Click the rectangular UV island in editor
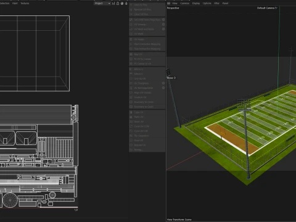The image size is (296, 222). coord(35,53)
